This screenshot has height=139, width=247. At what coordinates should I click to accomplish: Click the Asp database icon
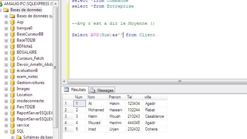(12, 22)
